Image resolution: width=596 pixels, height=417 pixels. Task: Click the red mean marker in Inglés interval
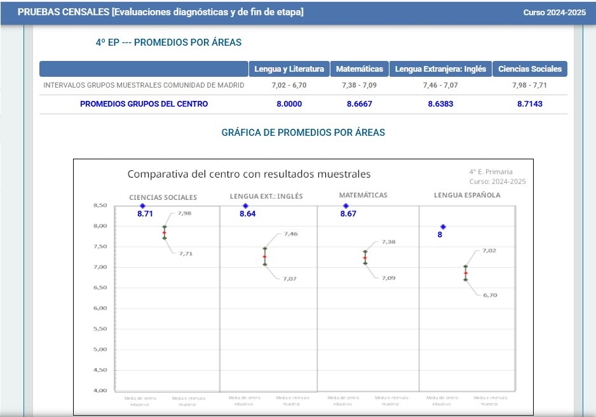[x=265, y=256]
